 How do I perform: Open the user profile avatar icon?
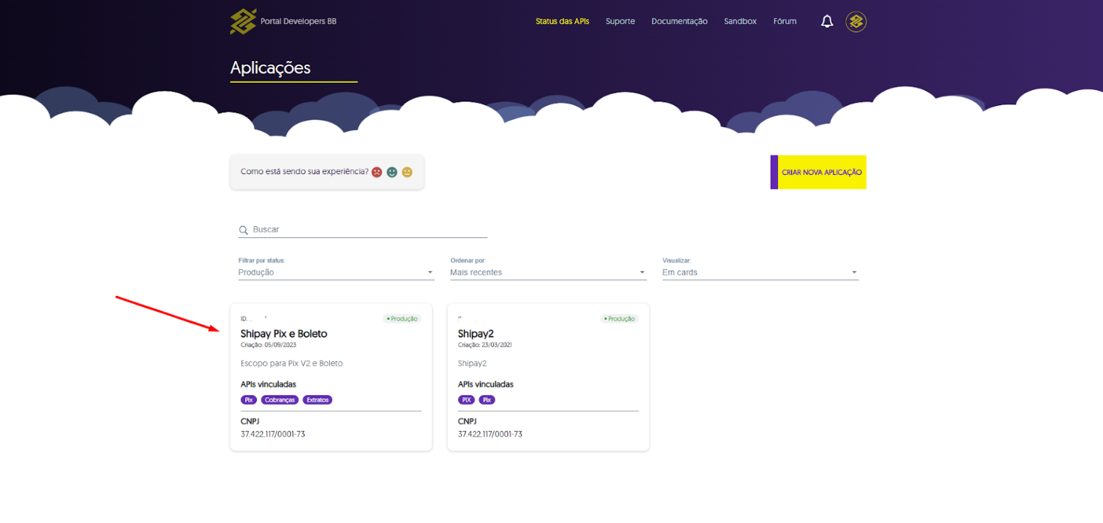[x=856, y=22]
